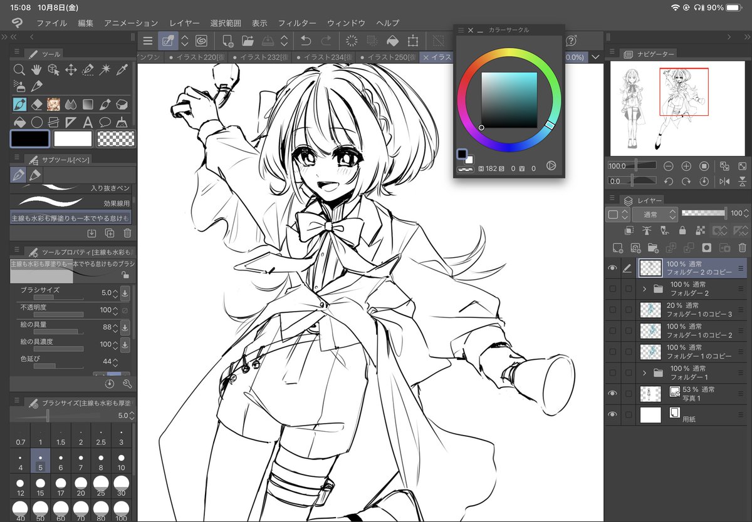This screenshot has height=522, width=752.
Task: Delete the selected layer with trash icon
Action: tap(743, 248)
